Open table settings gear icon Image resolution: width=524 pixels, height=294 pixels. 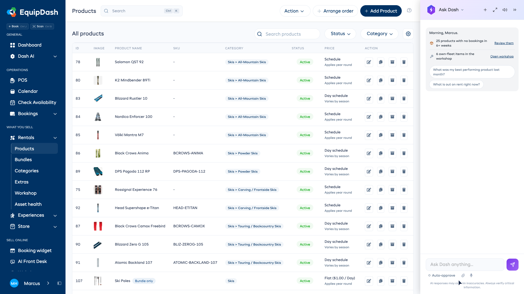click(x=408, y=34)
